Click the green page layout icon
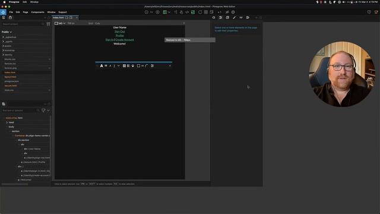The image size is (380, 214). point(165,12)
